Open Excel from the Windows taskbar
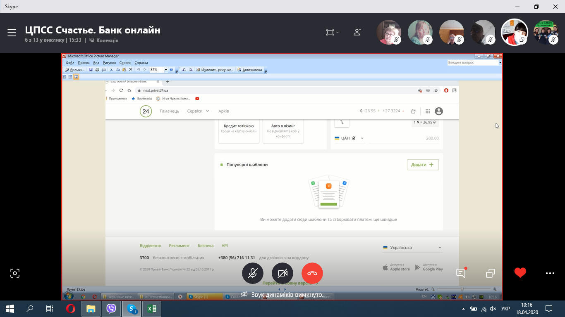565x317 pixels. point(152,308)
